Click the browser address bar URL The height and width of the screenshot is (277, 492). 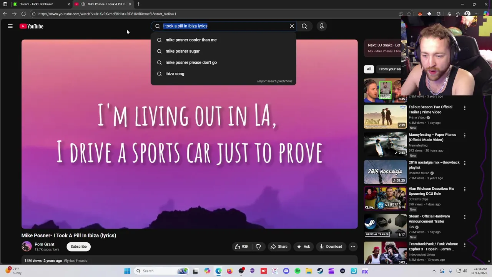(x=107, y=14)
